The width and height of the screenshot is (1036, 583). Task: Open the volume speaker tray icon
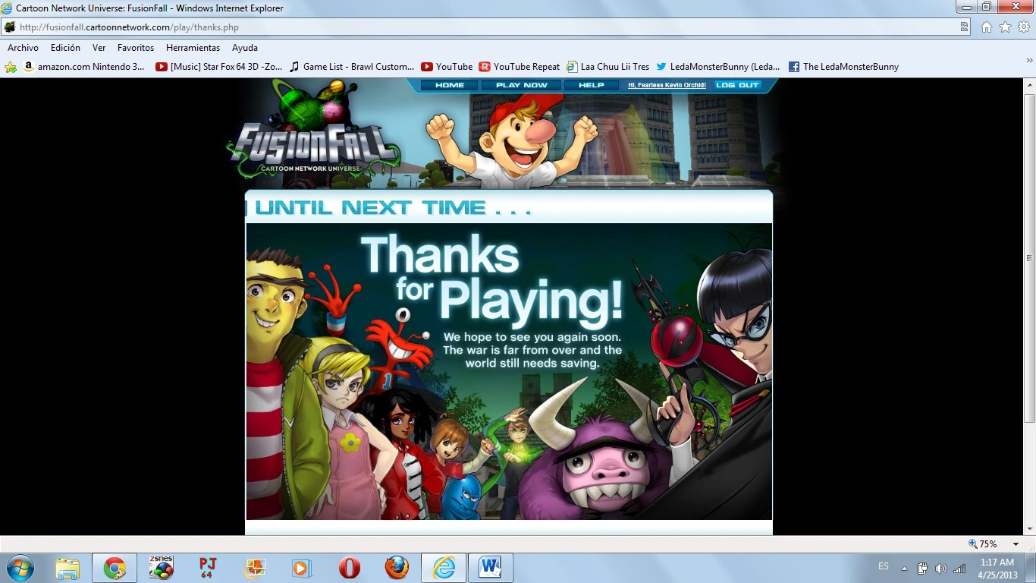pyautogui.click(x=941, y=568)
